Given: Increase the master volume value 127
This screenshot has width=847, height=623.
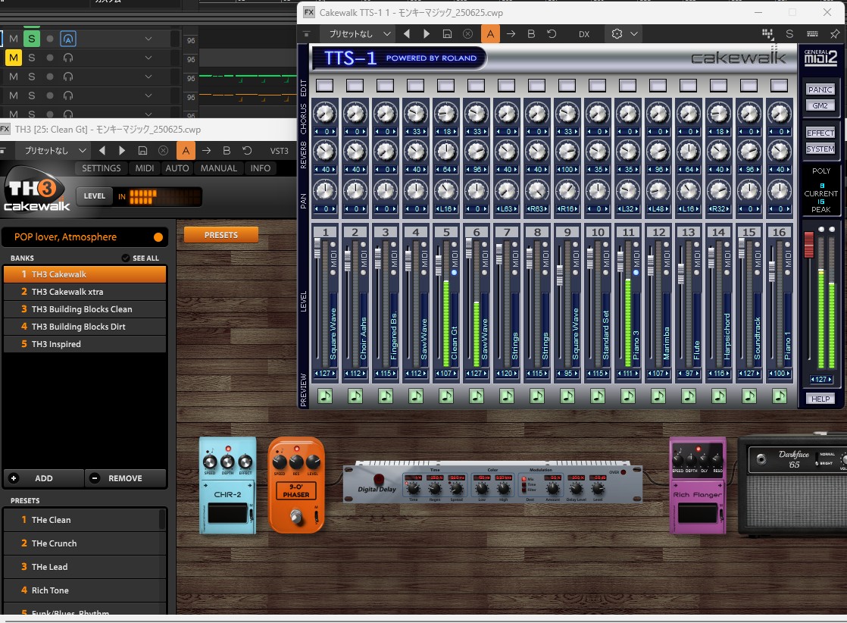Looking at the screenshot, I should click(x=830, y=379).
